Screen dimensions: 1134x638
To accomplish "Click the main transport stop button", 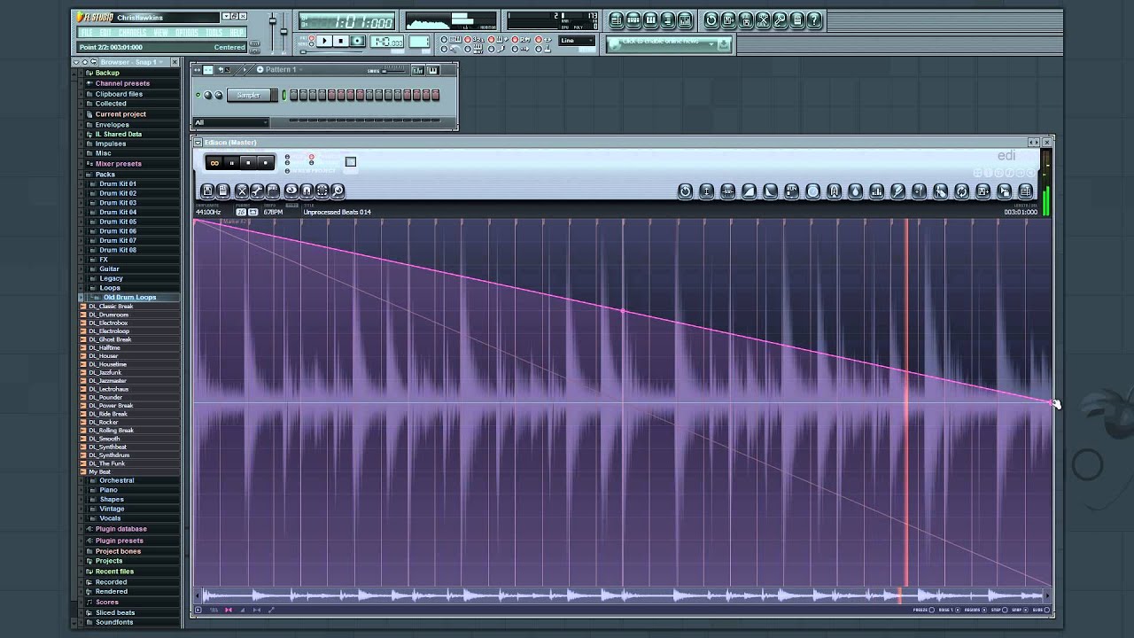I will point(341,41).
